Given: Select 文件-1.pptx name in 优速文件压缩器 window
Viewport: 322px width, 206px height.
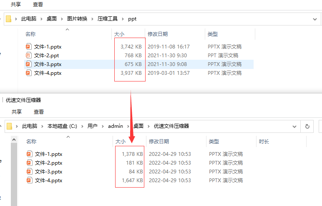Looking at the screenshot, I should click(x=48, y=154).
